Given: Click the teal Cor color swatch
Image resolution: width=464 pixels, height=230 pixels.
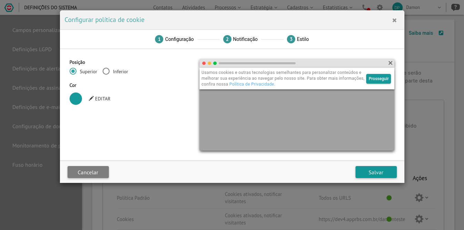Looking at the screenshot, I should tap(76, 99).
